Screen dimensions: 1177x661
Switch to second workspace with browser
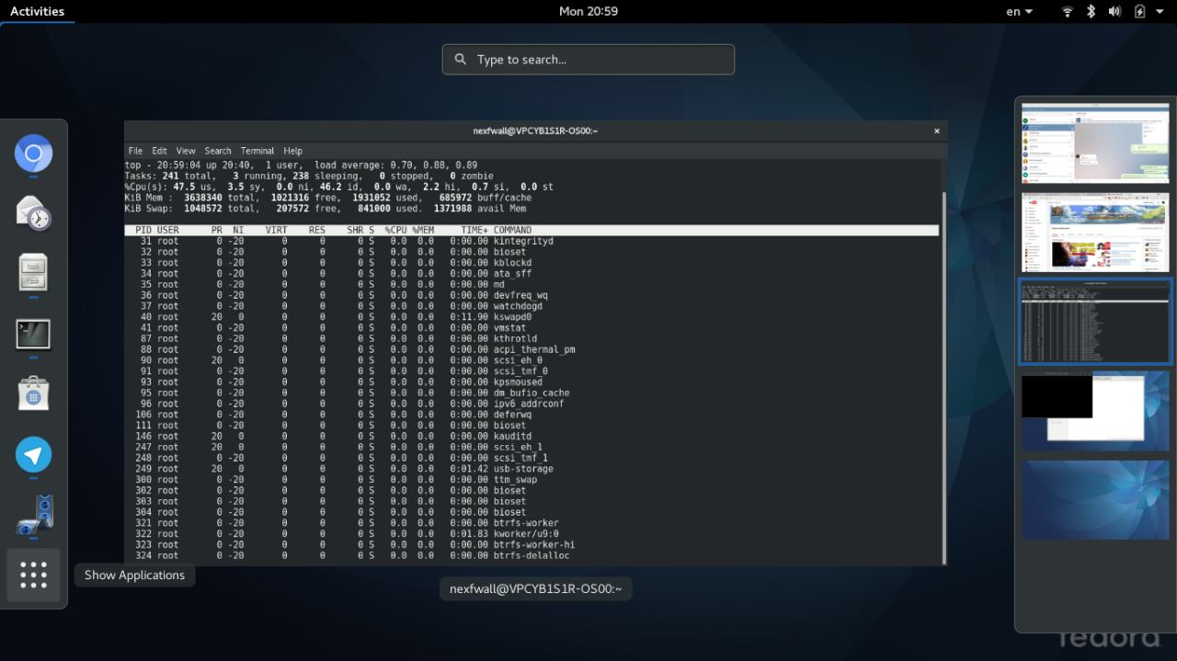1094,232
